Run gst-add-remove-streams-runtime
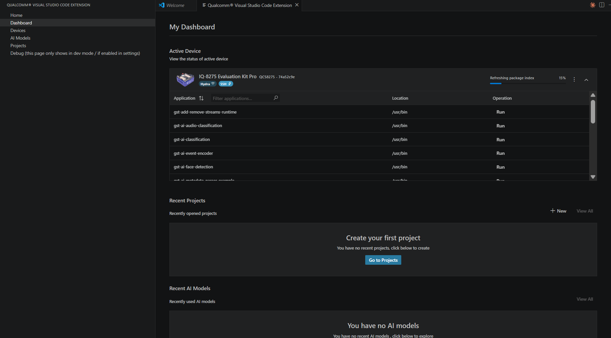The image size is (611, 338). click(501, 112)
